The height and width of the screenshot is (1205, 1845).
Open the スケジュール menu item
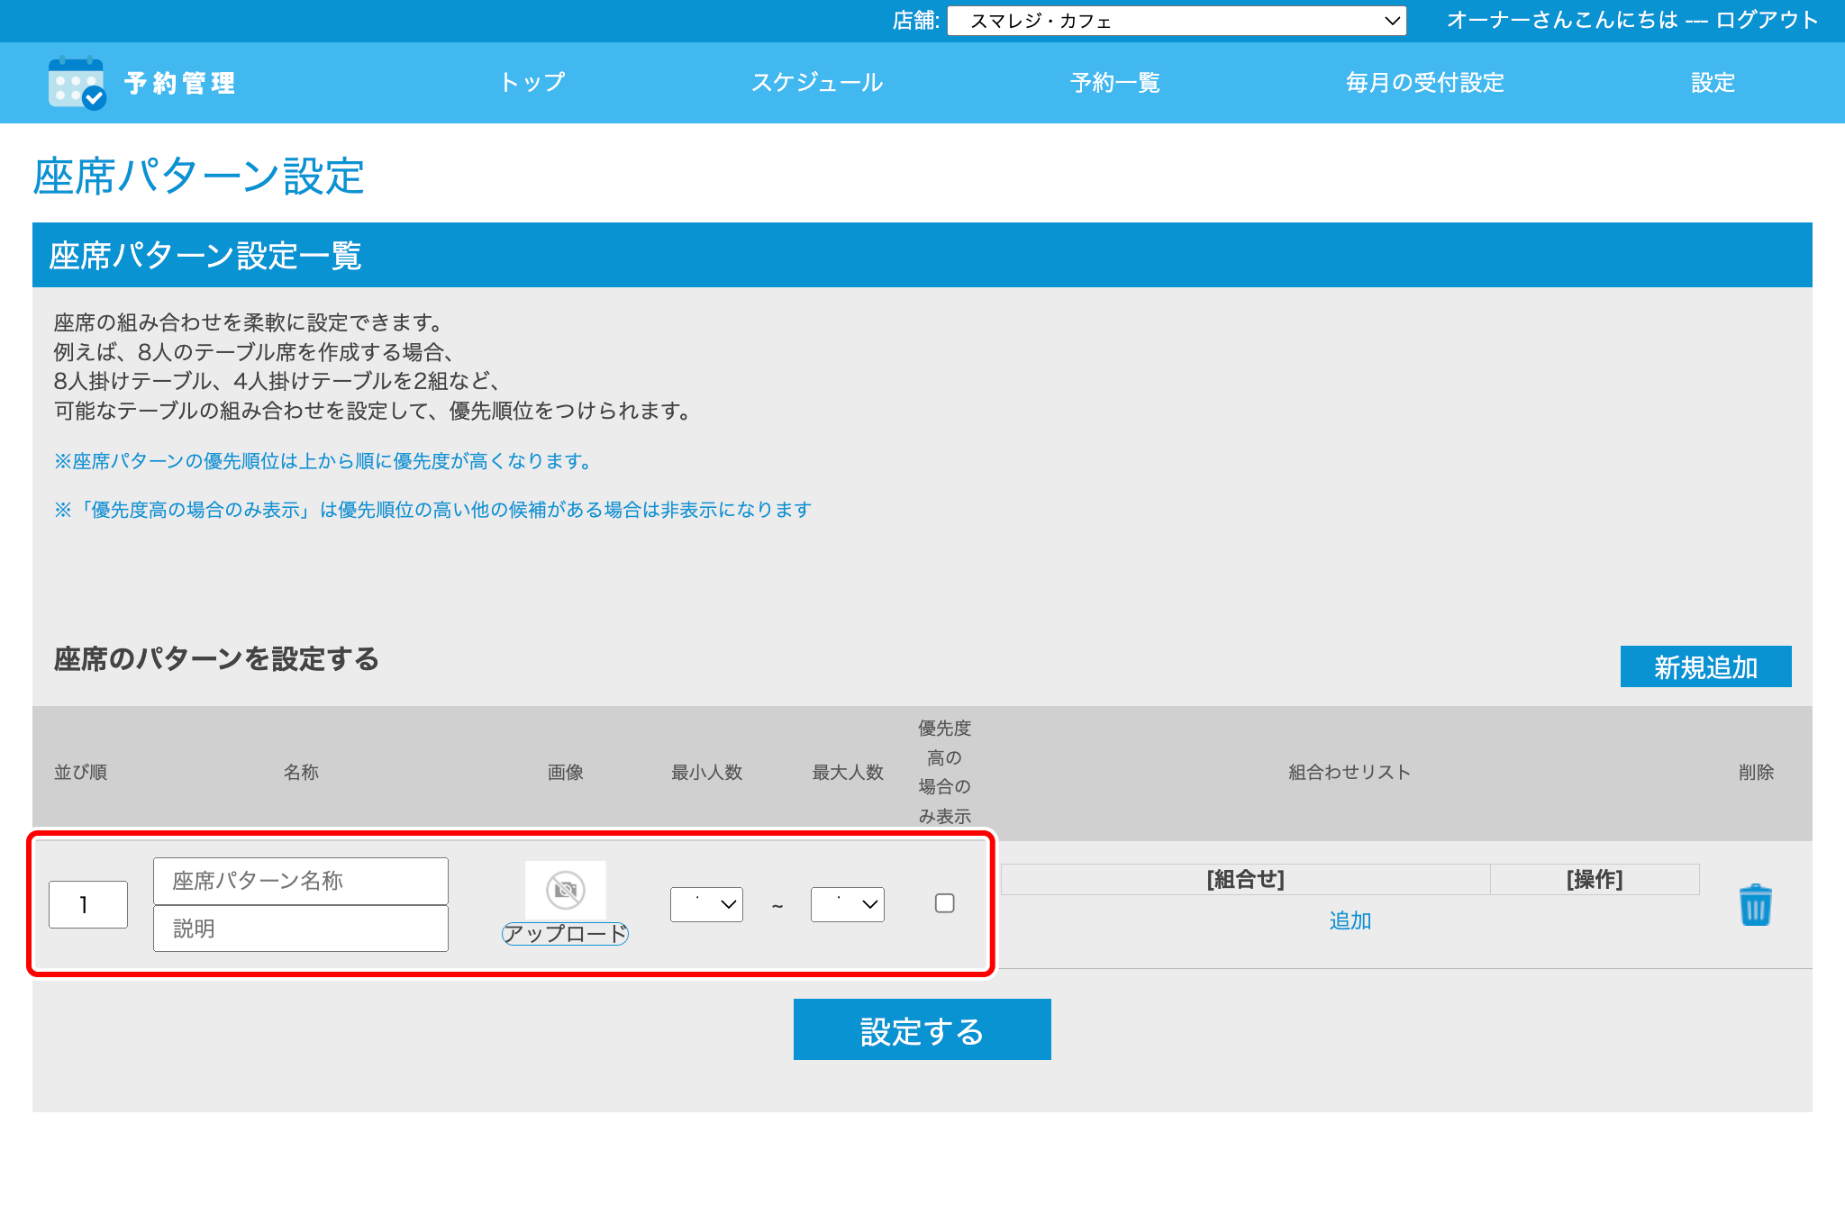(x=817, y=83)
